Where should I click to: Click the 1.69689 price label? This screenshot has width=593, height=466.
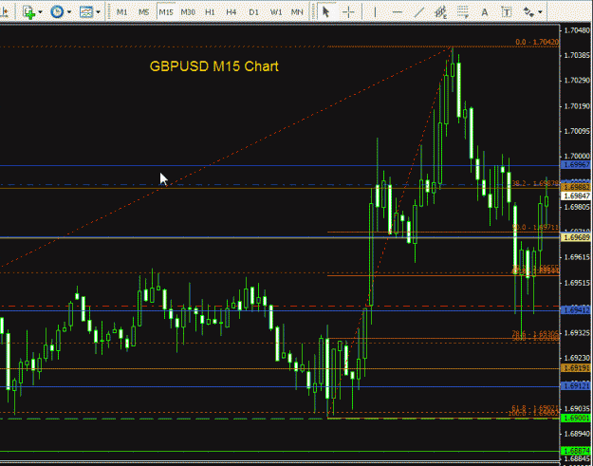576,237
